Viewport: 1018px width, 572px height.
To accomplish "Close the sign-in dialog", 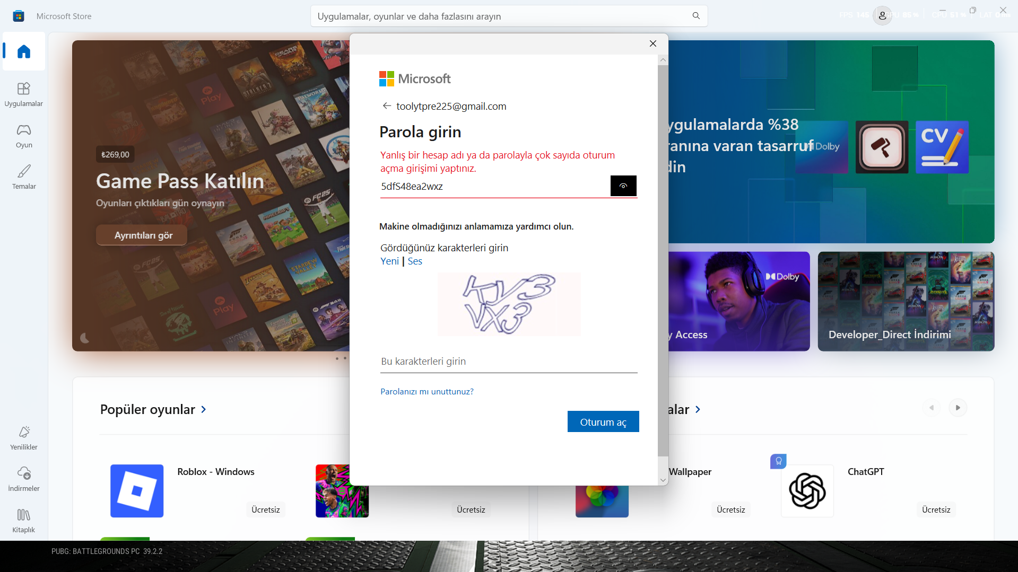I will (x=653, y=43).
